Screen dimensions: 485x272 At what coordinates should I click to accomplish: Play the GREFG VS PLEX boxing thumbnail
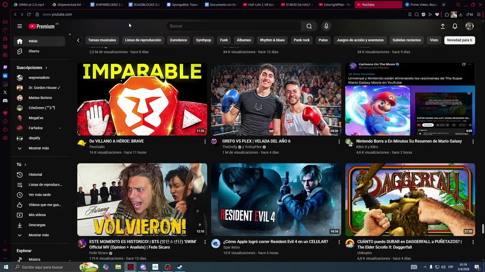(x=276, y=99)
